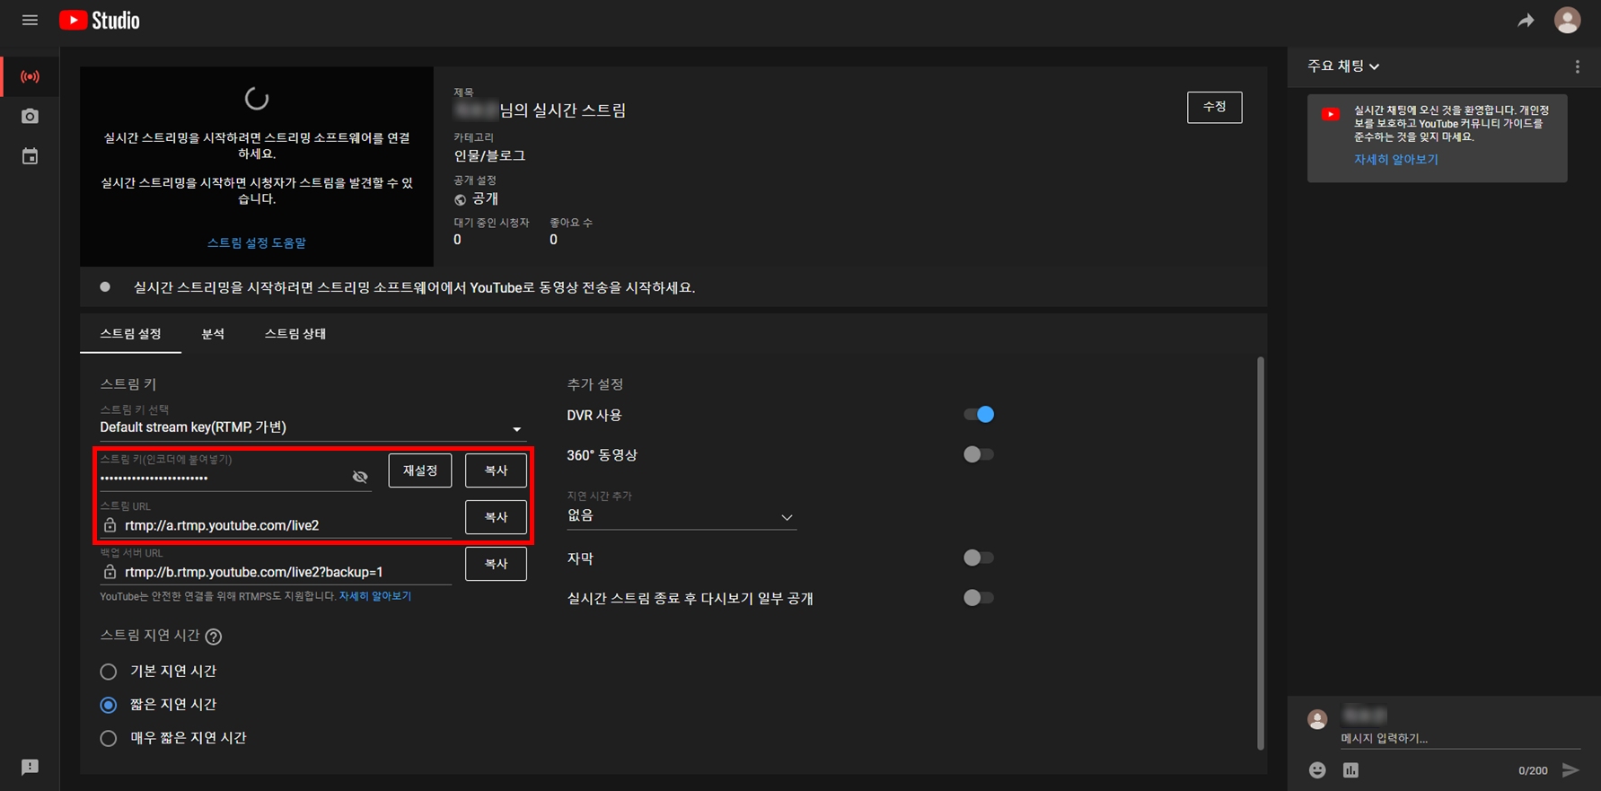This screenshot has width=1601, height=791.
Task: Click the 좋아요 수 count
Action: tap(553, 240)
